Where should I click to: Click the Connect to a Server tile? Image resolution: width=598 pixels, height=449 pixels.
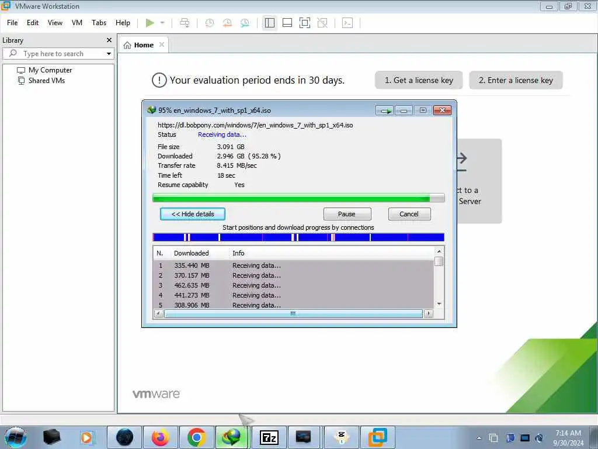click(479, 181)
